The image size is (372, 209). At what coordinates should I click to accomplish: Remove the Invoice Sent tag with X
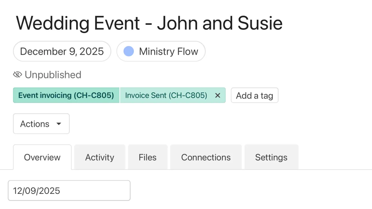218,95
